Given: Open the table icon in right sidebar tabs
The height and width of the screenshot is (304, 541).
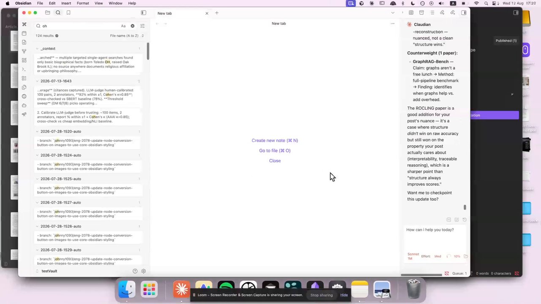Looking at the screenshot, I should click(411, 13).
